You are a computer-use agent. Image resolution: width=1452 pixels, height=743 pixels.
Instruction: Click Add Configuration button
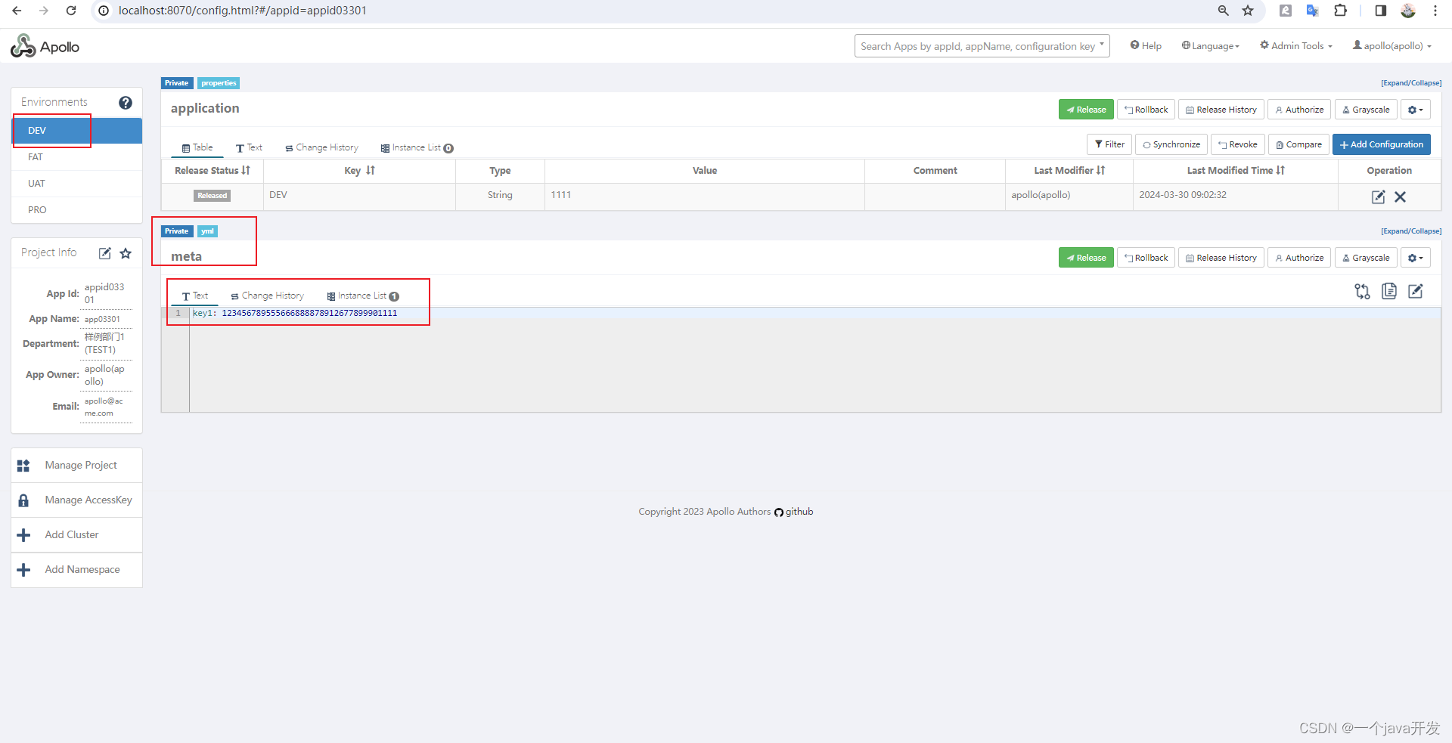tap(1381, 144)
